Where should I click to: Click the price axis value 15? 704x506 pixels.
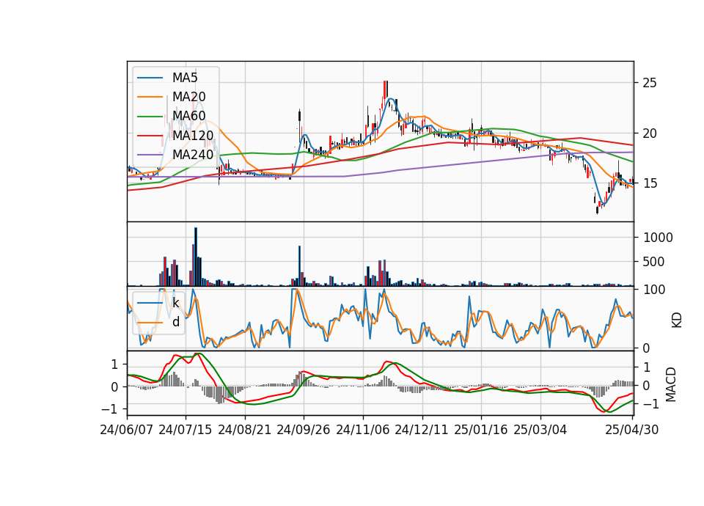[x=650, y=183]
